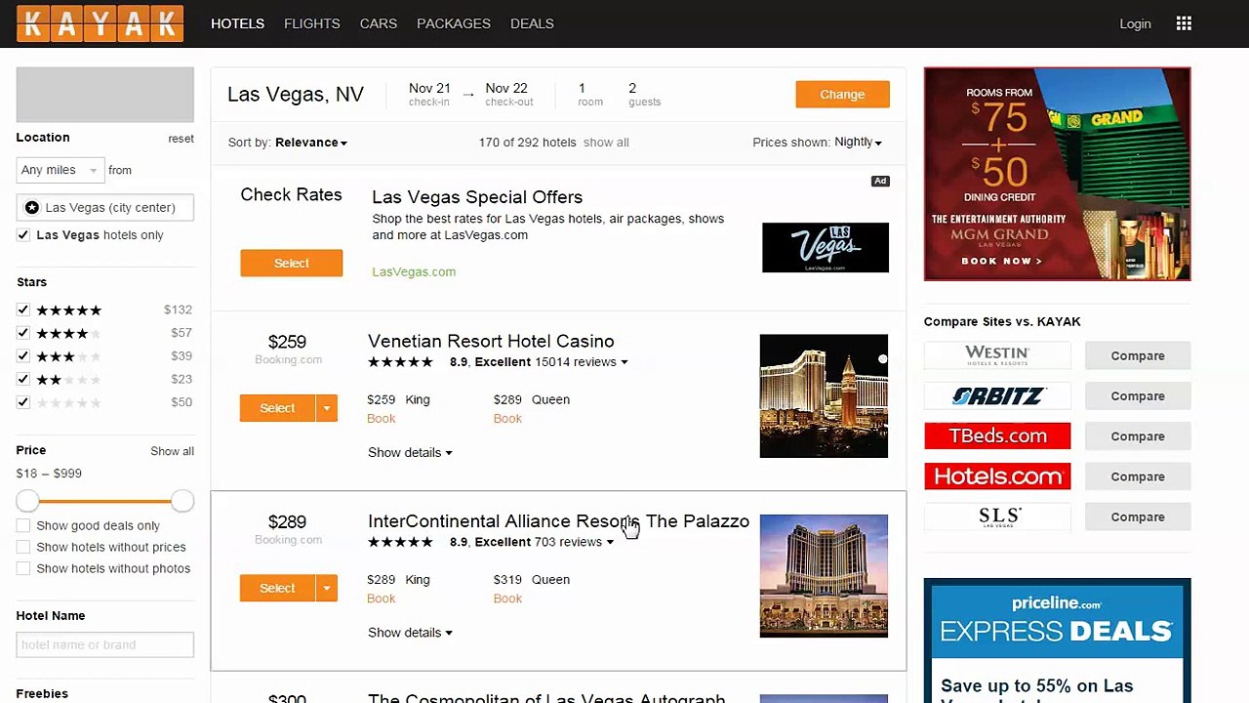Book the Venetian $289 Queen room
The image size is (1249, 703).
pos(507,418)
